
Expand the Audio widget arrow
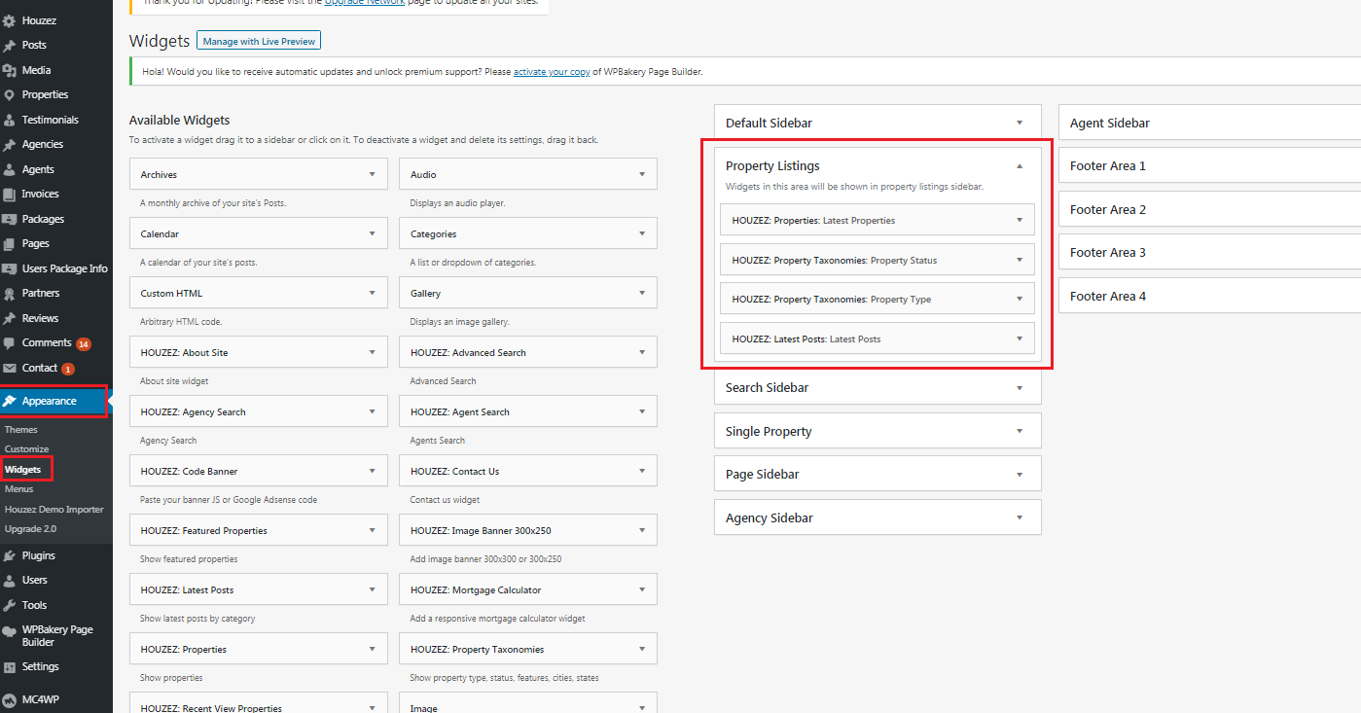tap(642, 174)
